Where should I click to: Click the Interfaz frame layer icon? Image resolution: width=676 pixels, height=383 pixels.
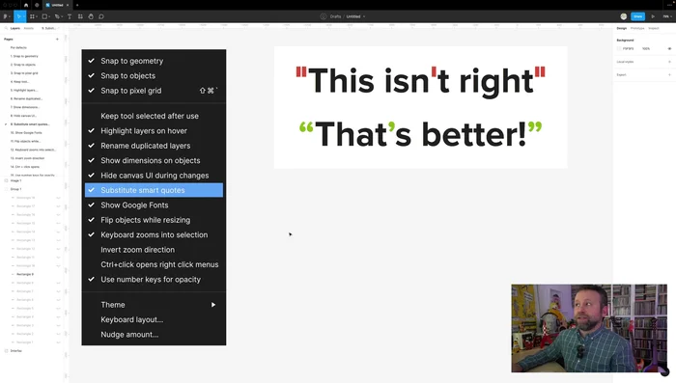[x=6, y=351]
